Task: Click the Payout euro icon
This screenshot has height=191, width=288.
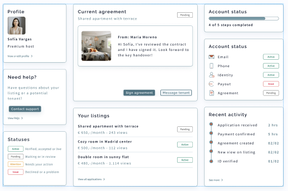Action: pyautogui.click(x=211, y=84)
